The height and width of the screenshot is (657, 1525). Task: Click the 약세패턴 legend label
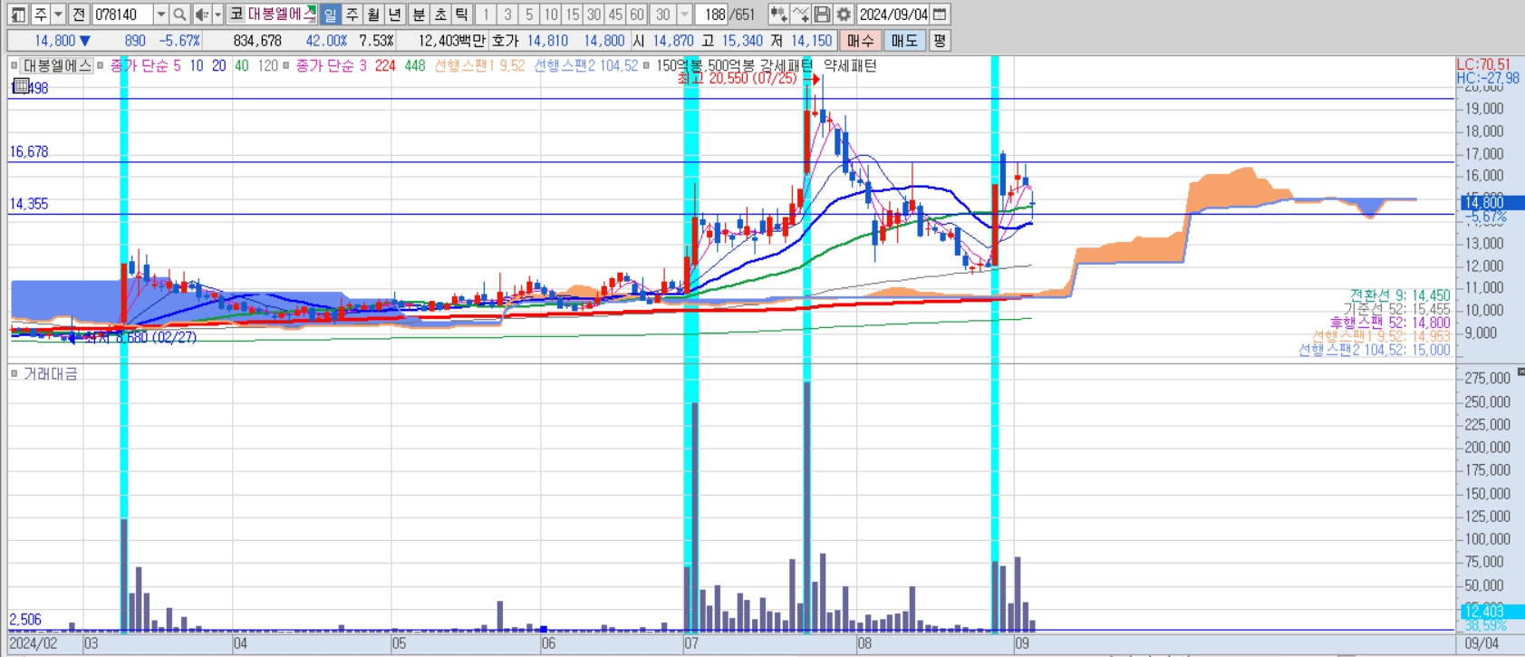click(x=850, y=65)
